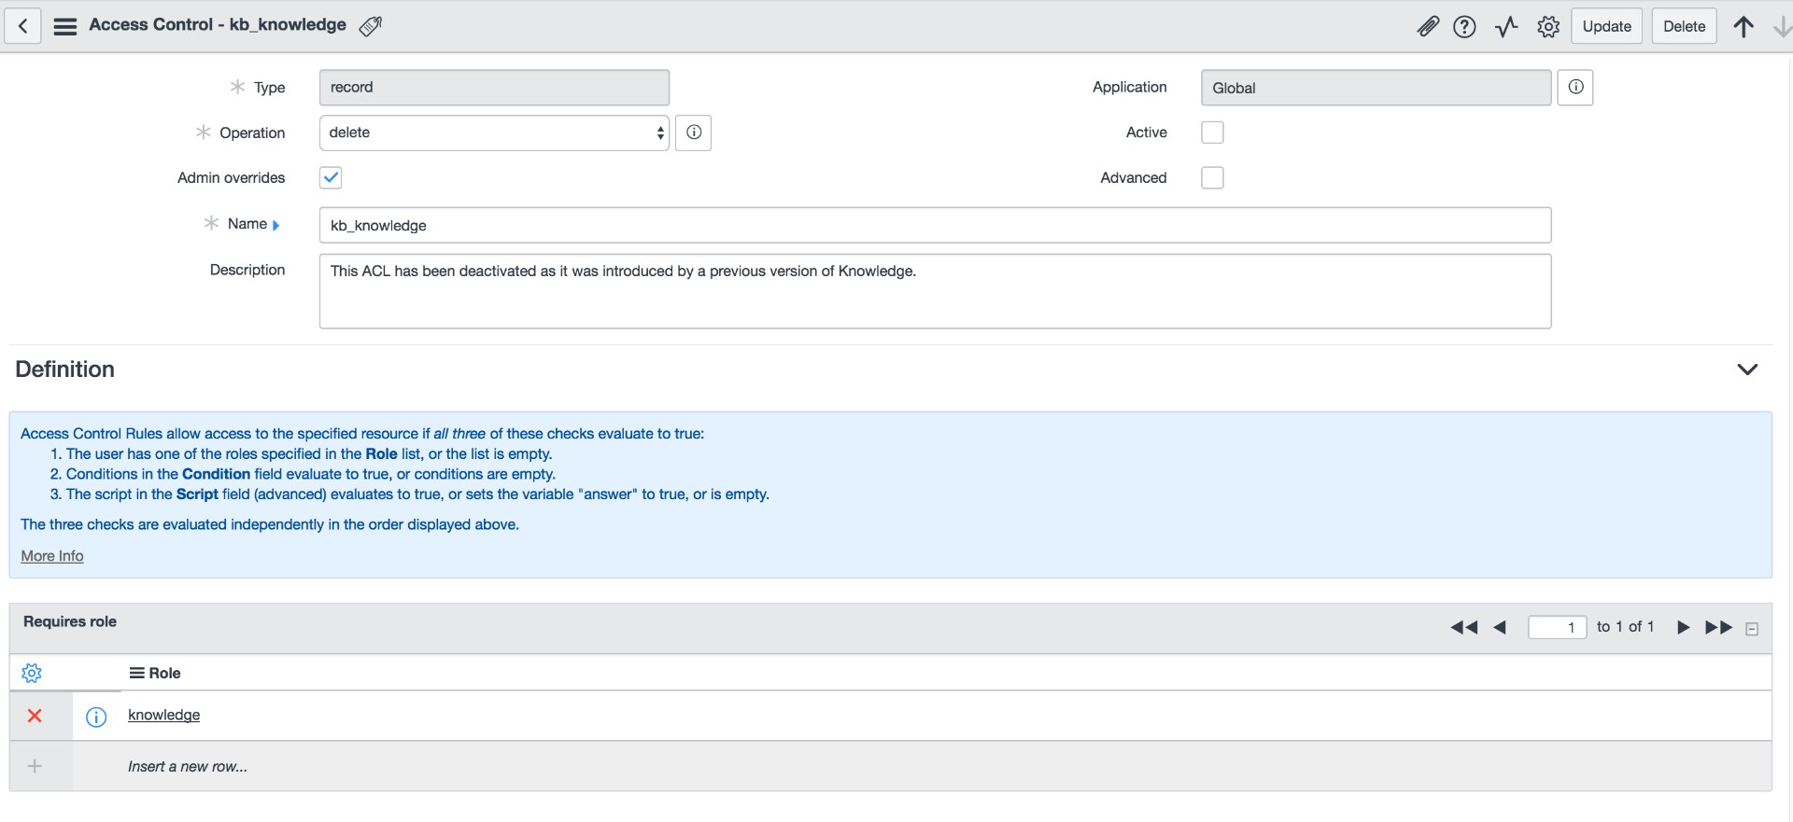Screen dimensions: 1793x822
Task: Collapse the Definition section chevron
Action: coord(1746,369)
